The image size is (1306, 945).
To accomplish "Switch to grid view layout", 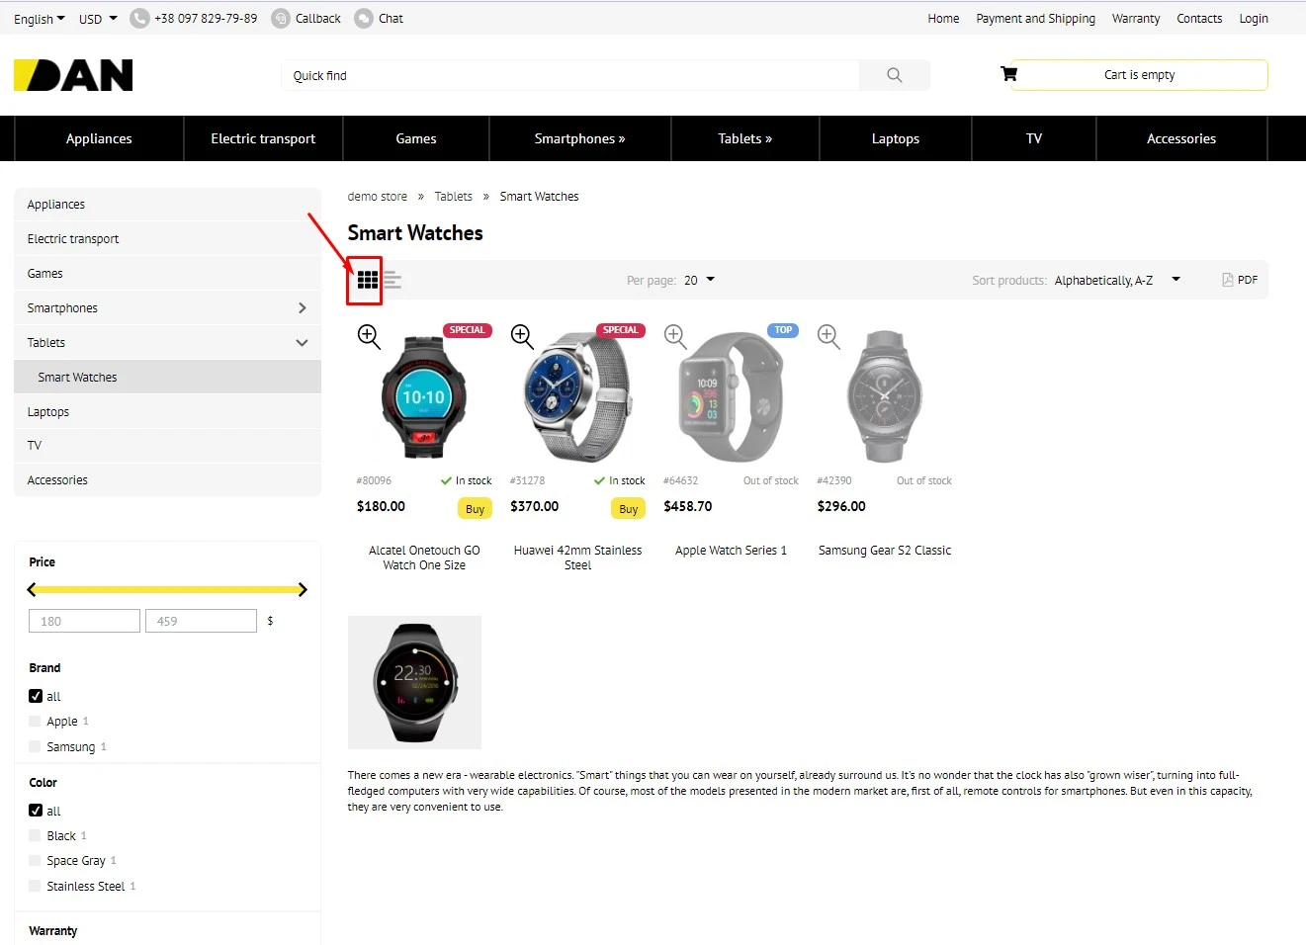I will point(367,280).
